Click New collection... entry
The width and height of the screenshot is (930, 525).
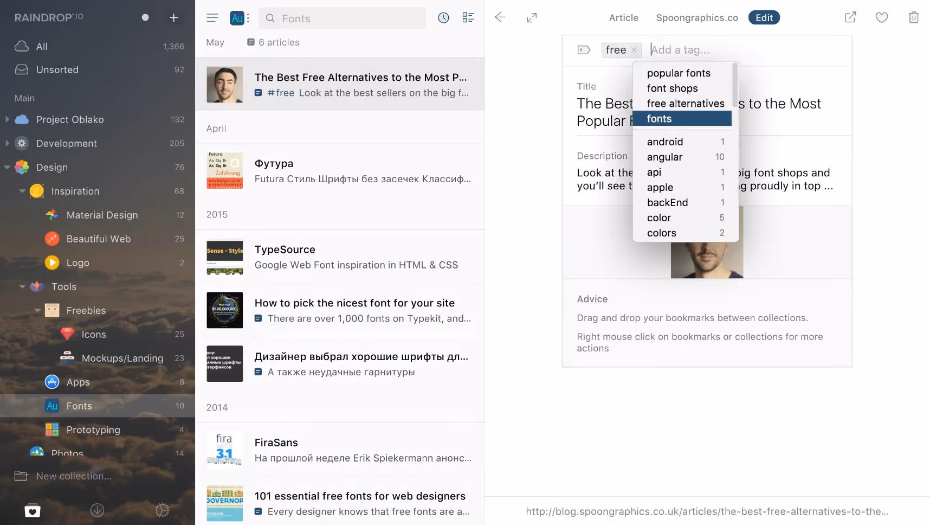pos(73,476)
